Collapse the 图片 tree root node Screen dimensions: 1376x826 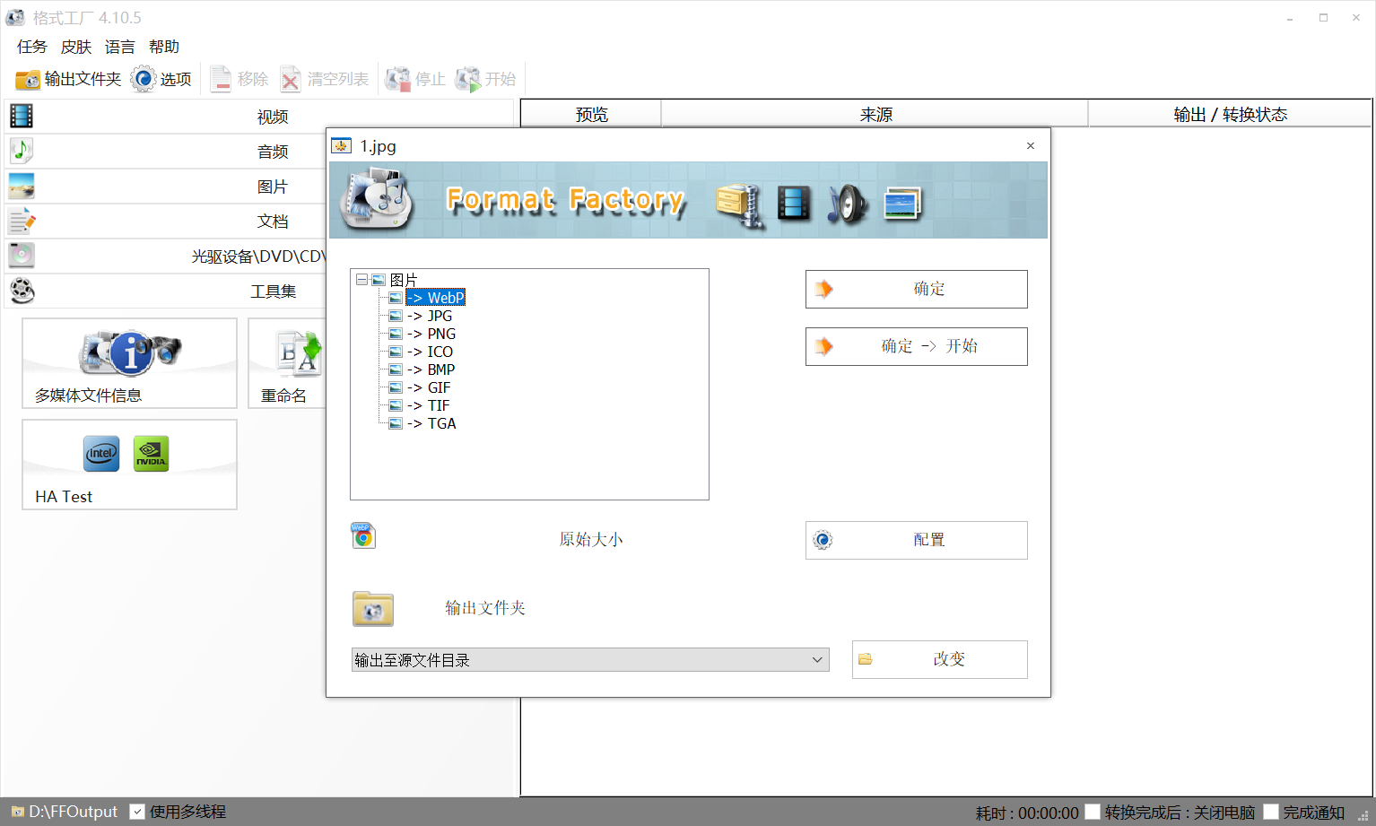(361, 280)
